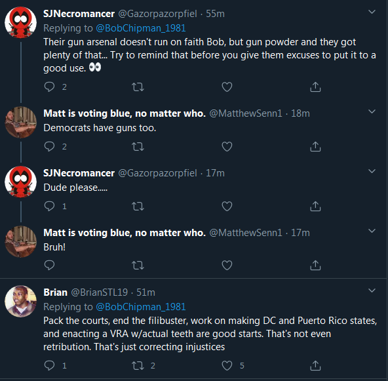
Task: Retweet Brian's "Pack the courts" tweet
Action: [138, 366]
